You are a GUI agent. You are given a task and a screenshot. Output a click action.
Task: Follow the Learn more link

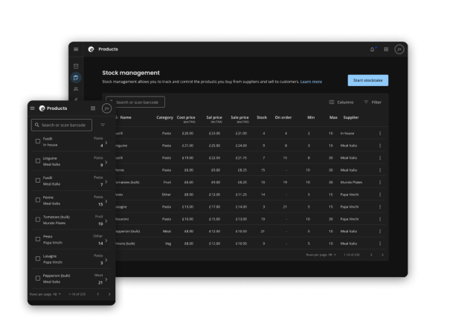pos(311,82)
